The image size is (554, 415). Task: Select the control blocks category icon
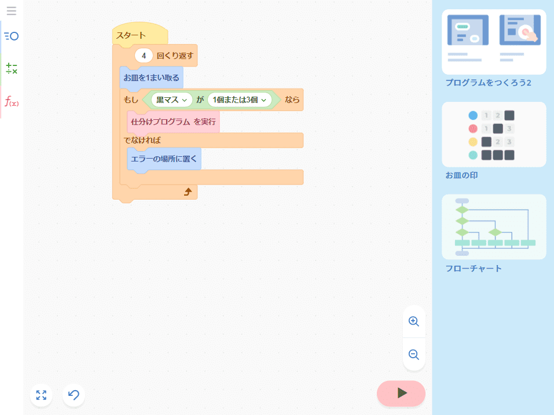[12, 36]
